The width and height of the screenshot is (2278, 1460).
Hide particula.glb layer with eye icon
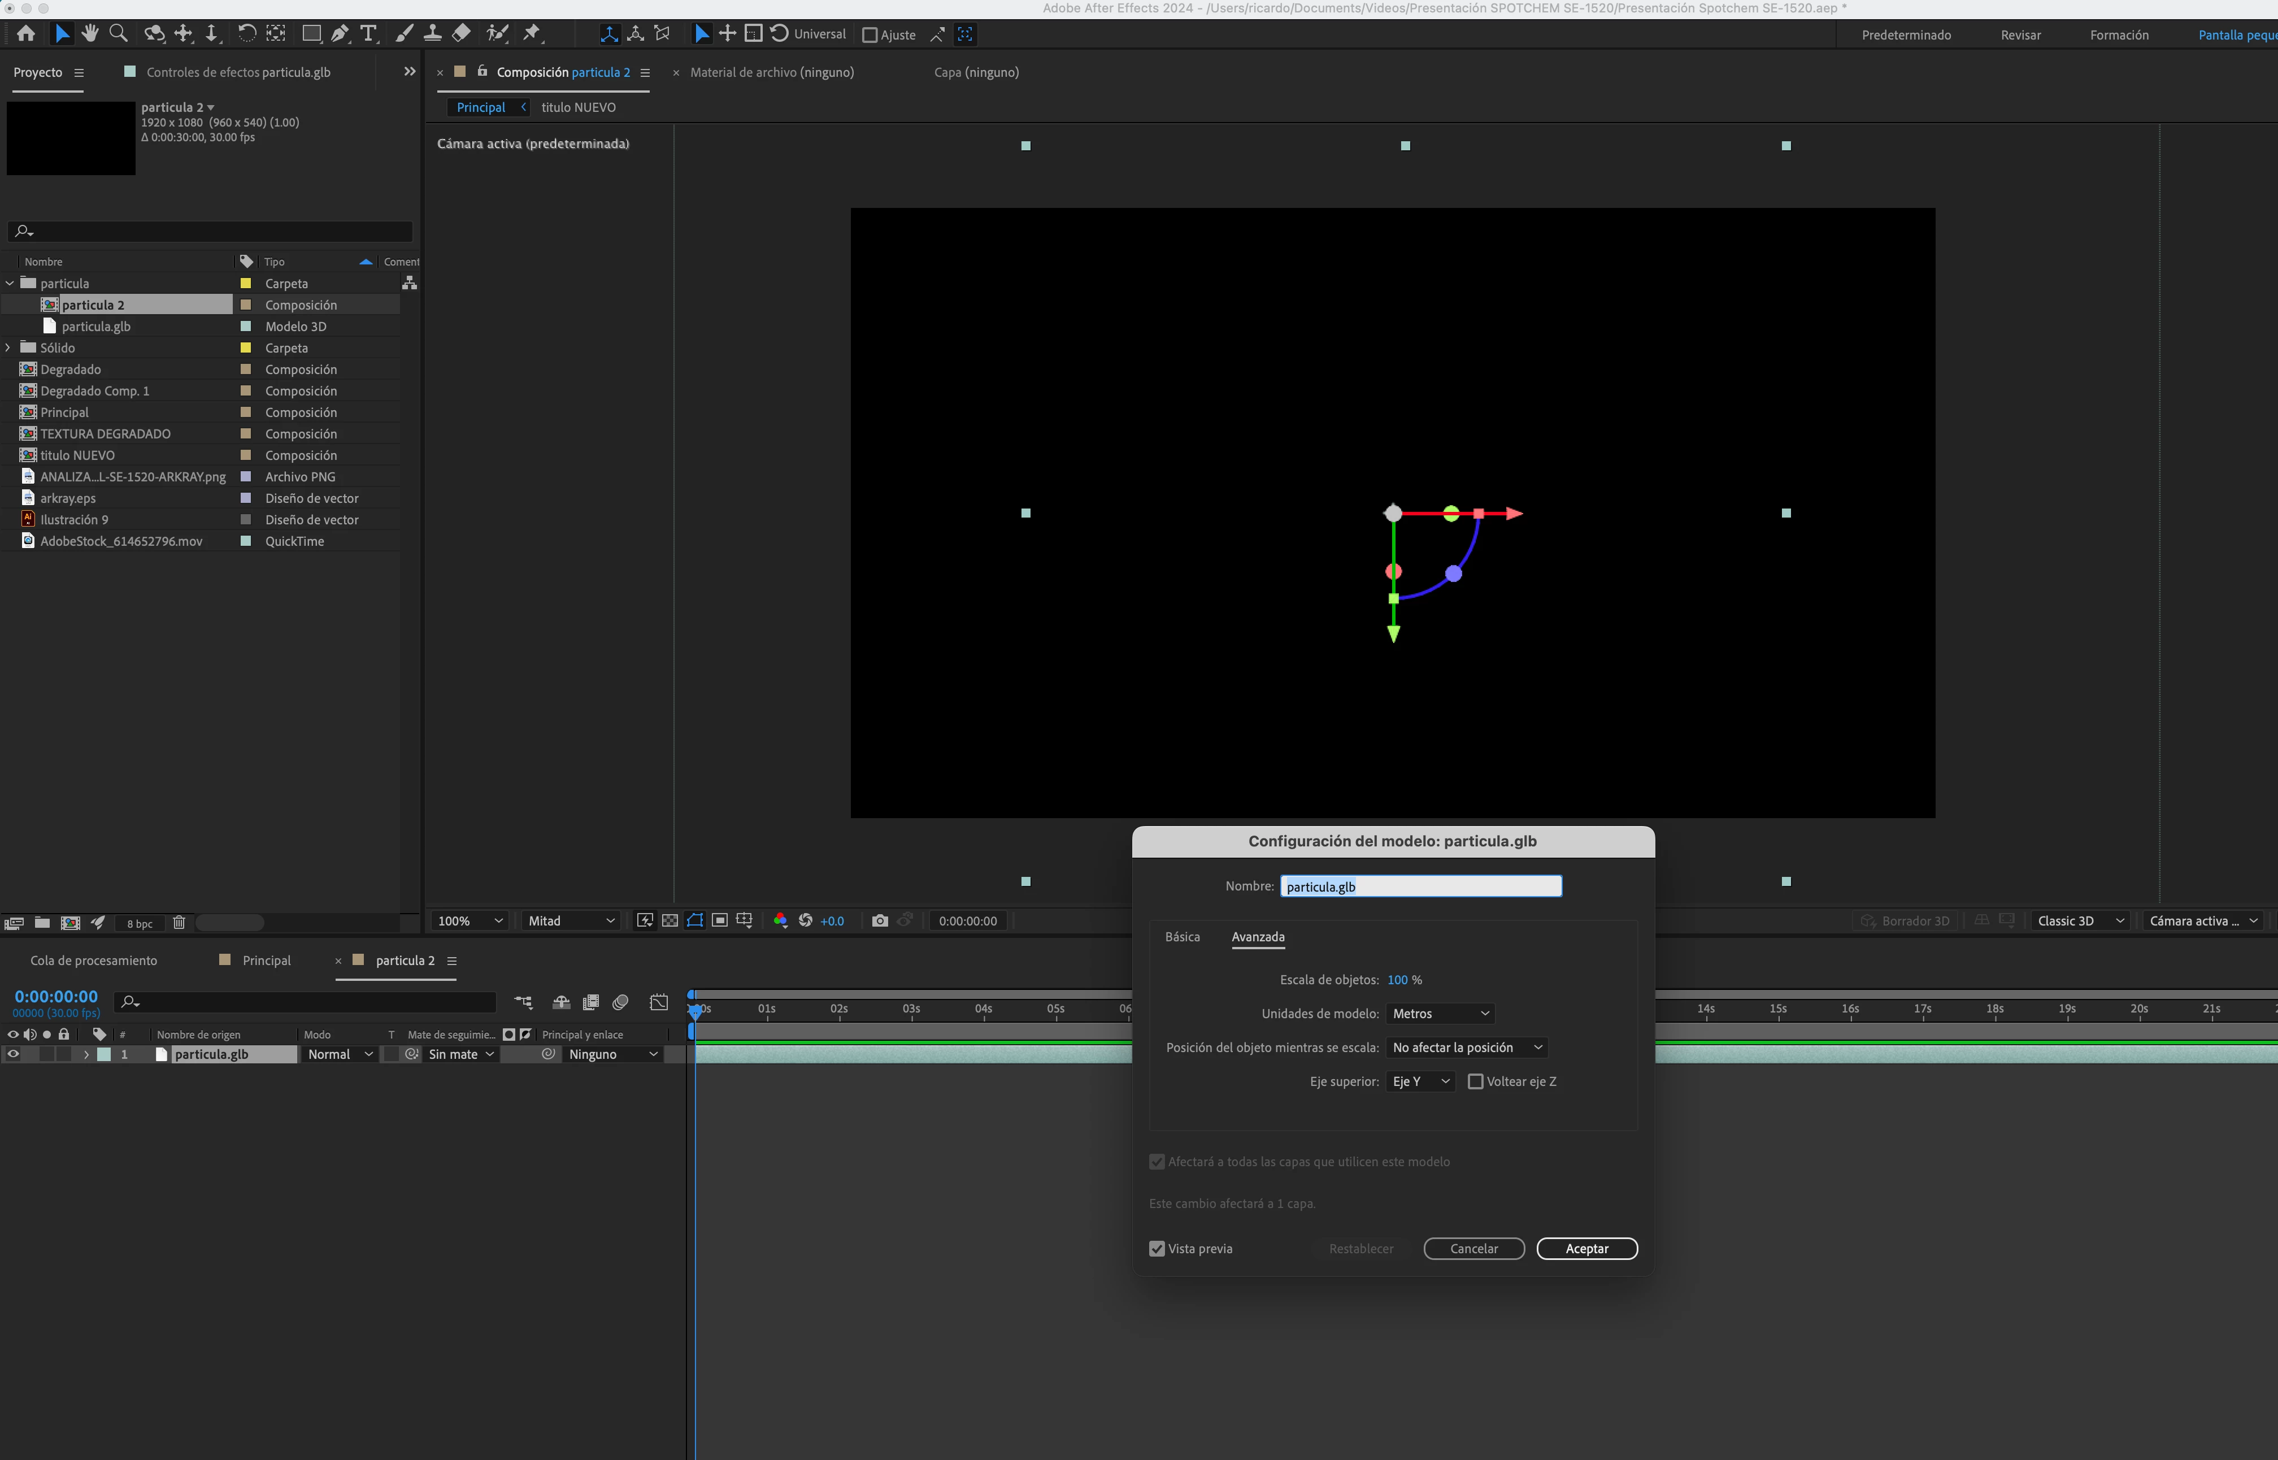point(13,1054)
